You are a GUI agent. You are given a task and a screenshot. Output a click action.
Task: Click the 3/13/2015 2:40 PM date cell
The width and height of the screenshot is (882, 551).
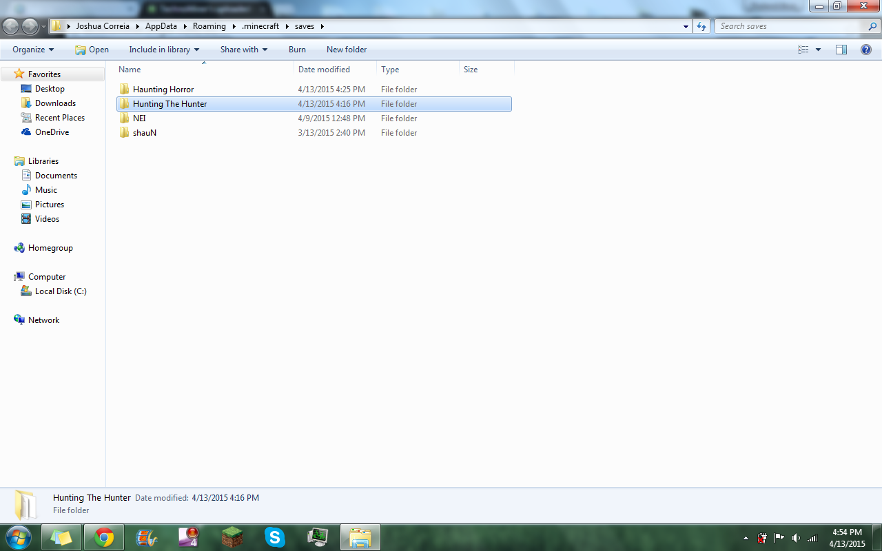point(332,133)
